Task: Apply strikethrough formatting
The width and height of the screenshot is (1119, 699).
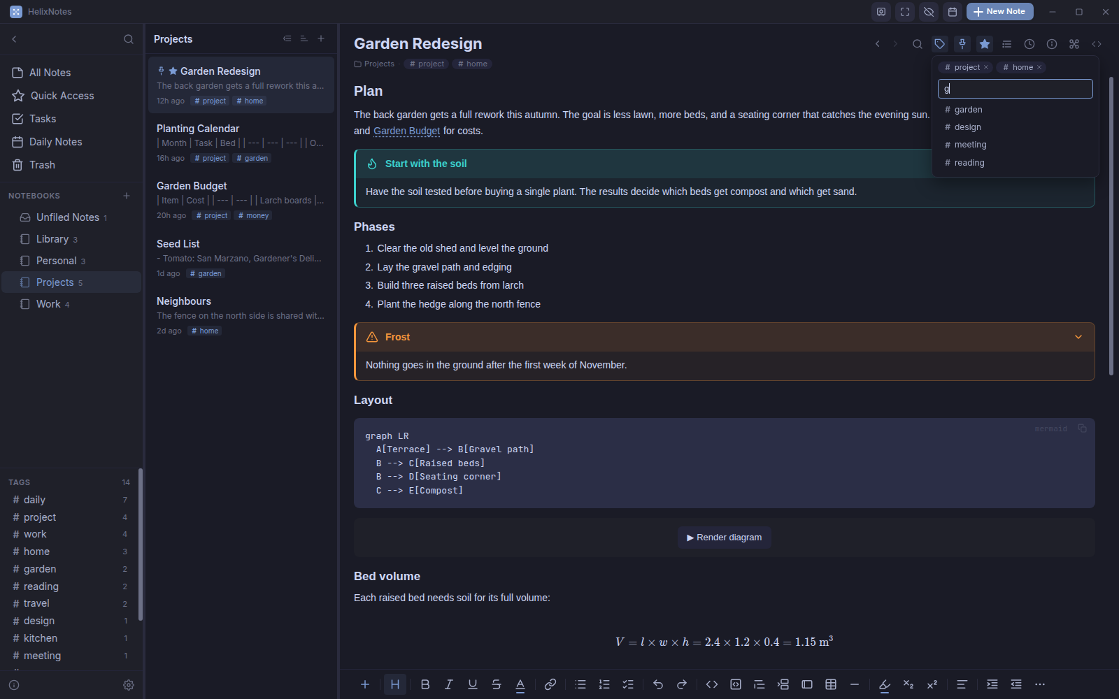Action: click(x=497, y=684)
